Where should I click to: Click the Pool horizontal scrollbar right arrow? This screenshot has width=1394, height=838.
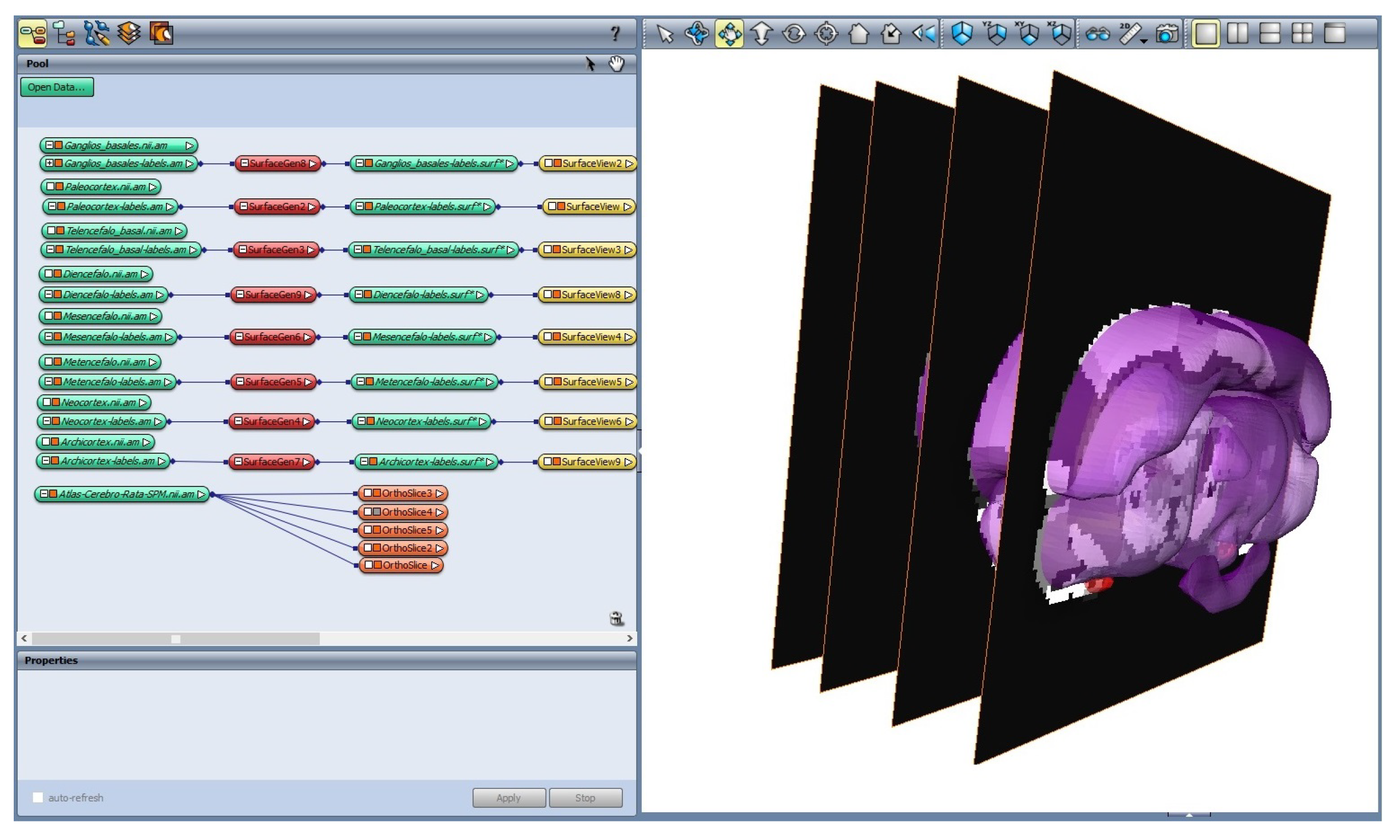point(629,639)
